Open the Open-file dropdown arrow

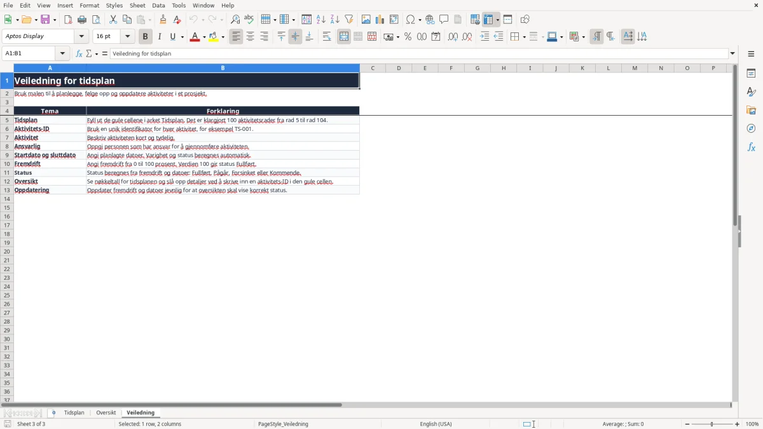click(x=35, y=20)
